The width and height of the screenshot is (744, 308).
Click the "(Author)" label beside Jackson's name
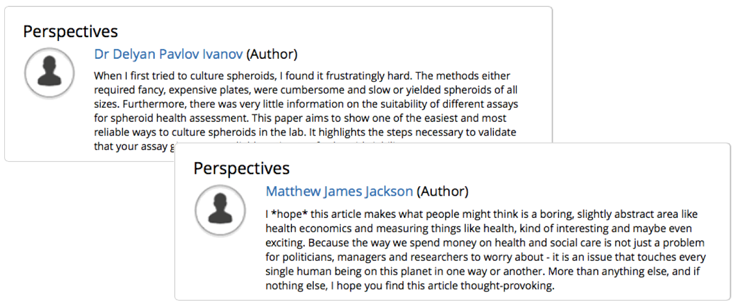click(442, 191)
